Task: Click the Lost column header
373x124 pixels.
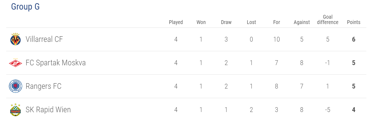Action: tap(251, 22)
